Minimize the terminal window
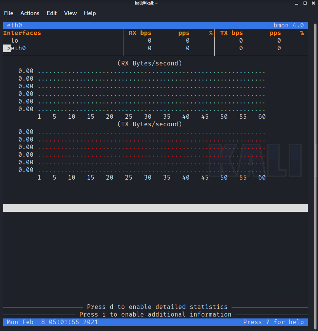This screenshot has width=318, height=331. 297,3
